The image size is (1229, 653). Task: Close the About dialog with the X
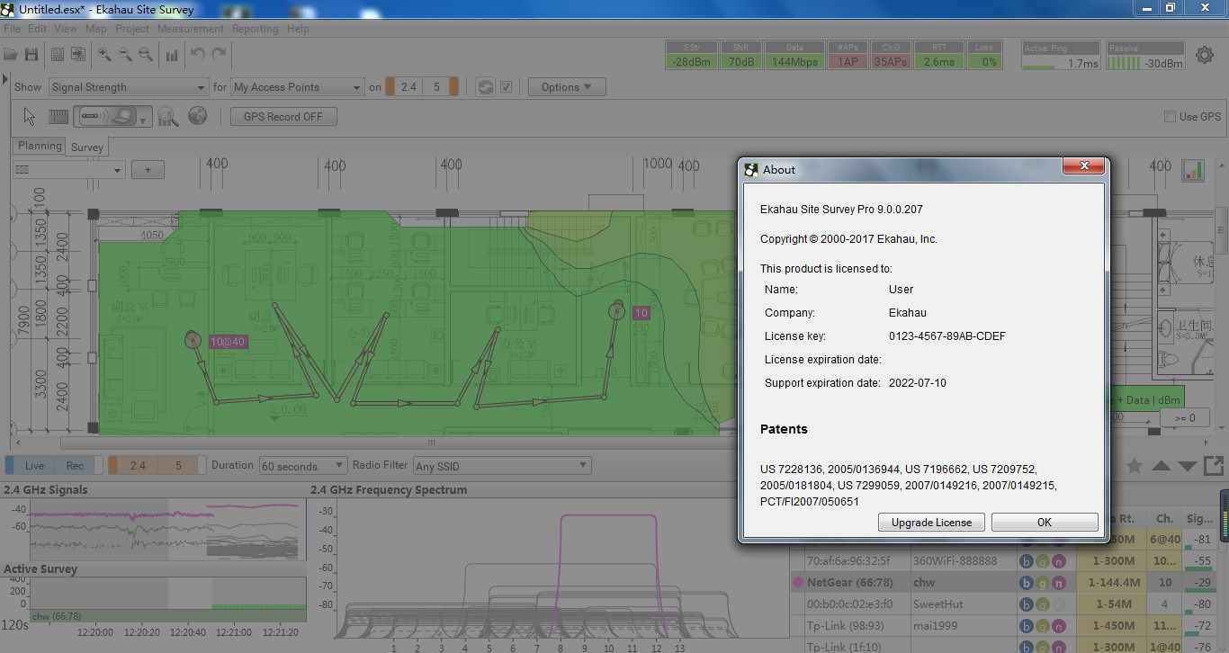(1083, 166)
